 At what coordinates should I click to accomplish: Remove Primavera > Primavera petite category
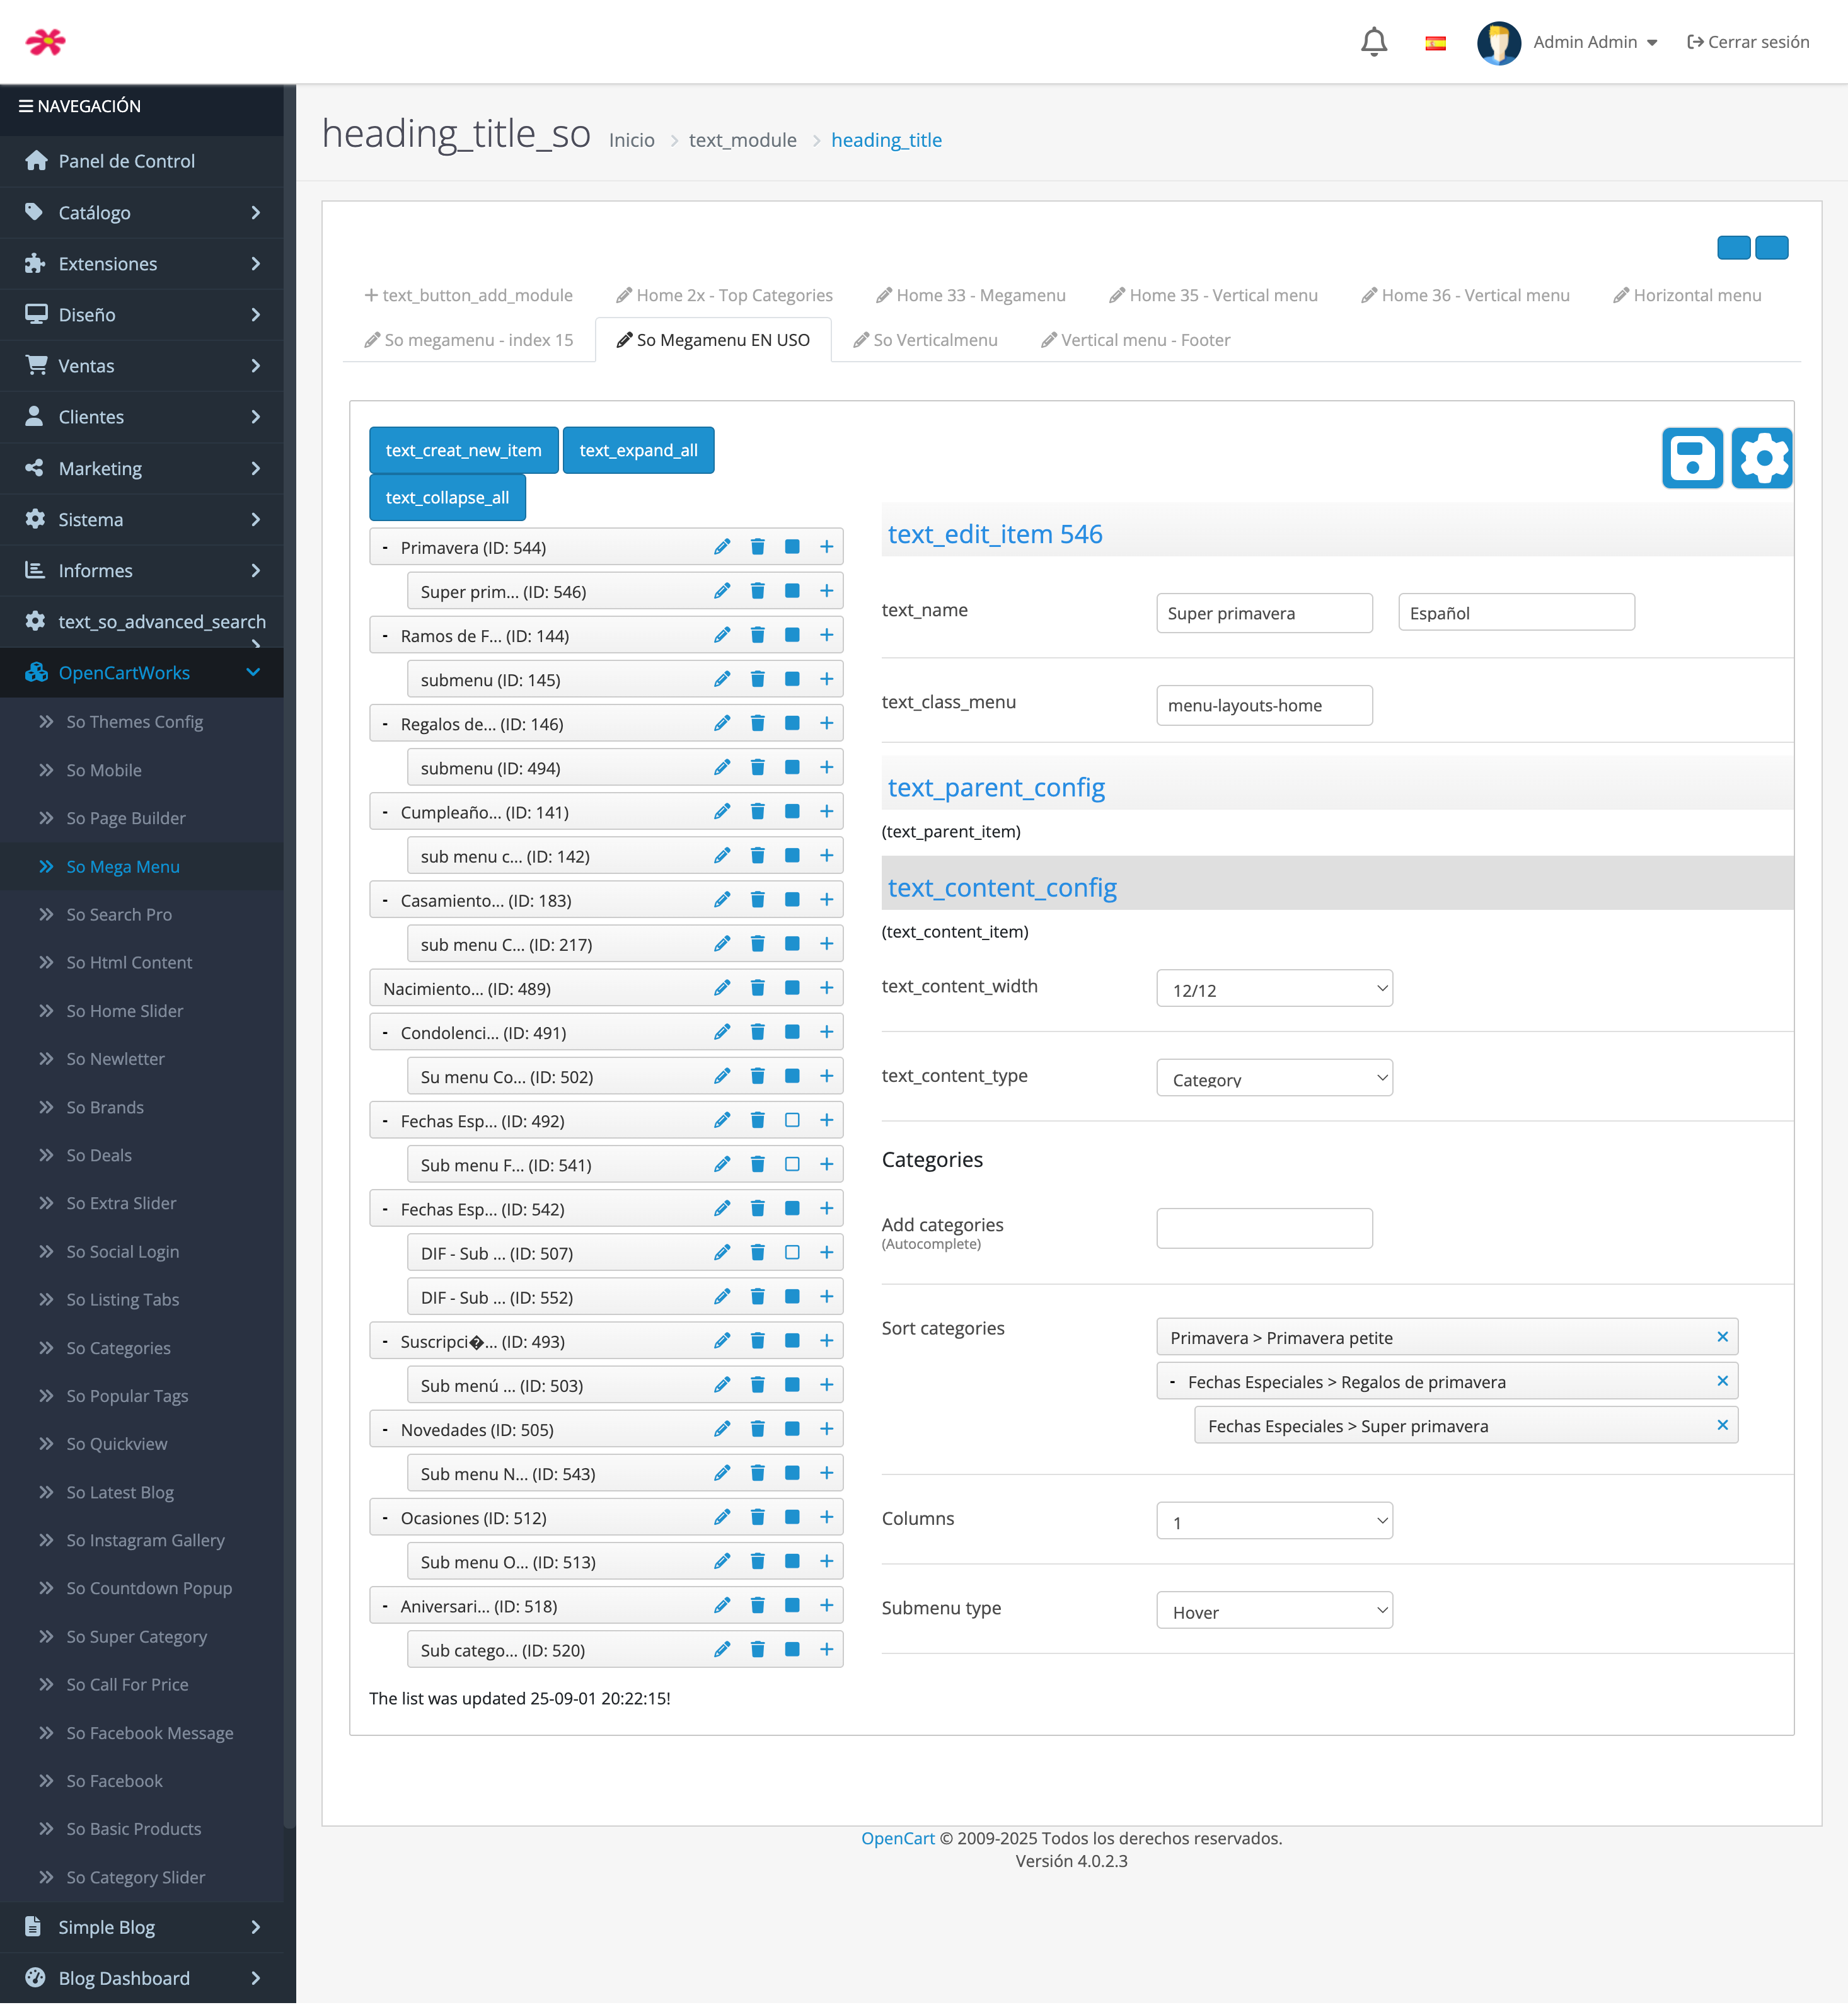(x=1722, y=1336)
